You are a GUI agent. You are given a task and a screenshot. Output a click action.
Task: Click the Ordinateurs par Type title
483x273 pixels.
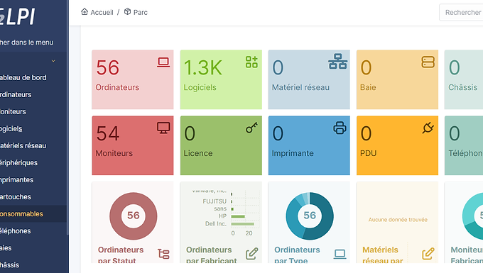tap(297, 255)
